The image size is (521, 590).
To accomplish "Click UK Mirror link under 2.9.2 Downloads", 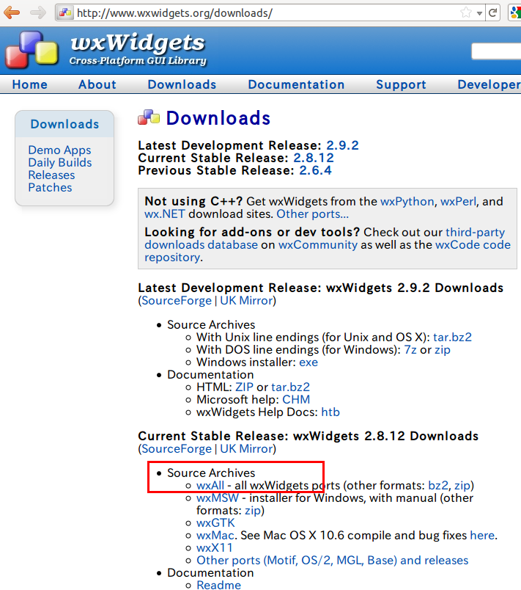I will coord(246,300).
